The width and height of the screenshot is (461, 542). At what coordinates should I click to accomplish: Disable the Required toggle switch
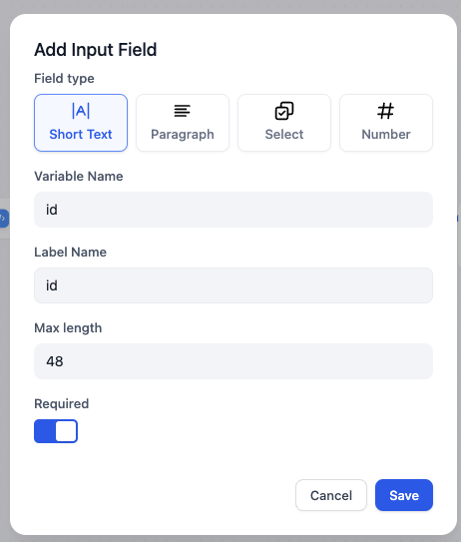tap(56, 431)
